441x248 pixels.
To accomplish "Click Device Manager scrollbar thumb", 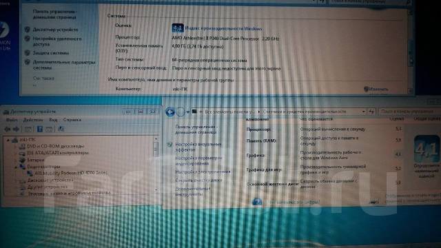I will [x=156, y=149].
